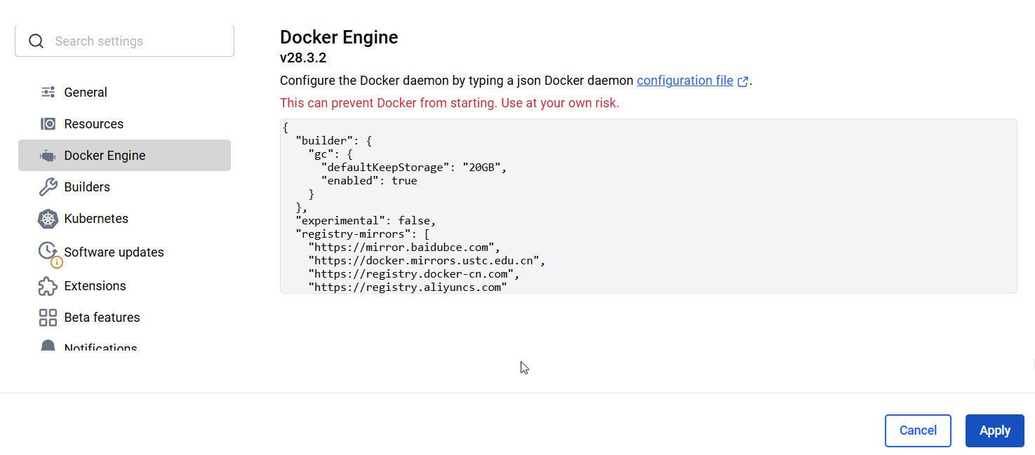1035x455 pixels.
Task: Click the "enabled": true line
Action: click(369, 181)
